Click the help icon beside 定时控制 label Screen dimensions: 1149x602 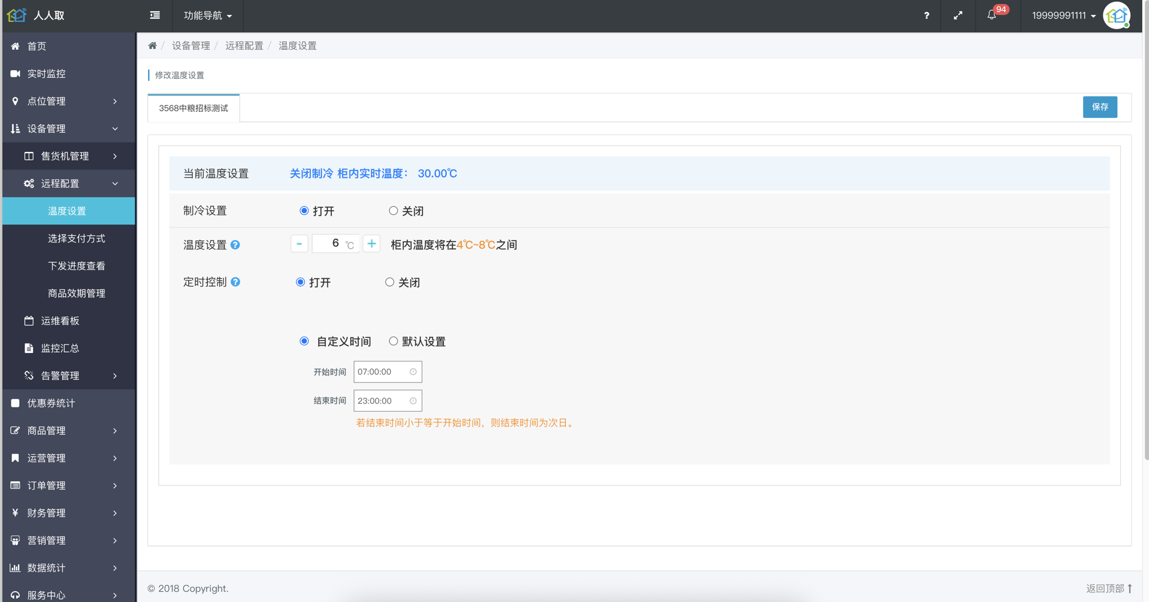pos(235,282)
